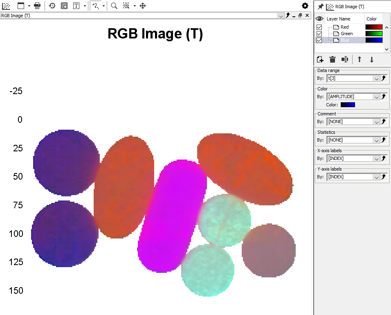Click the Color column header
This screenshot has height=315, width=391.
pos(372,19)
